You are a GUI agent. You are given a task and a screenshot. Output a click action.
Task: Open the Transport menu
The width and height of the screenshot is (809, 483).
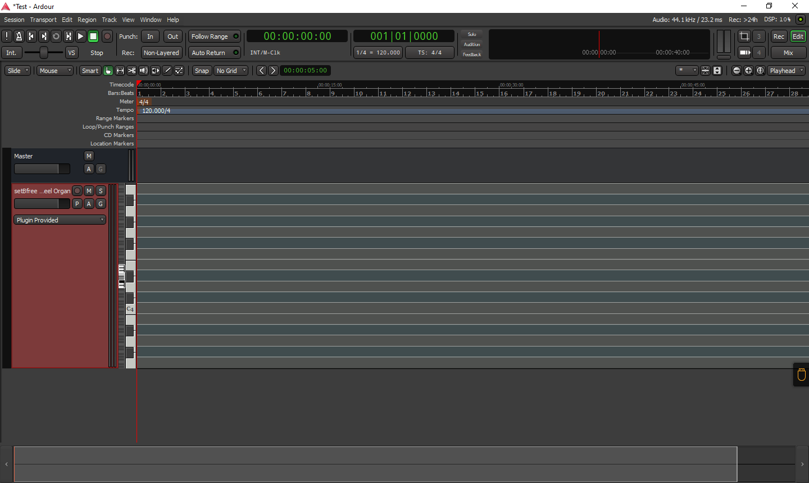point(43,20)
